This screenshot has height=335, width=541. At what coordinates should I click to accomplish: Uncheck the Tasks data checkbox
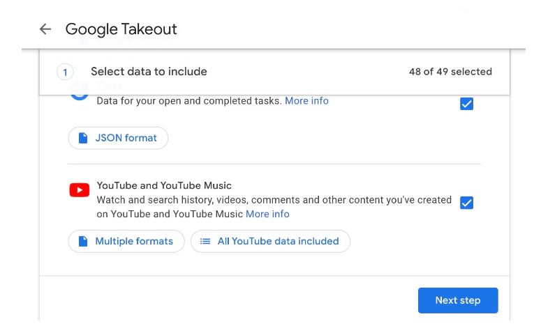tap(466, 104)
